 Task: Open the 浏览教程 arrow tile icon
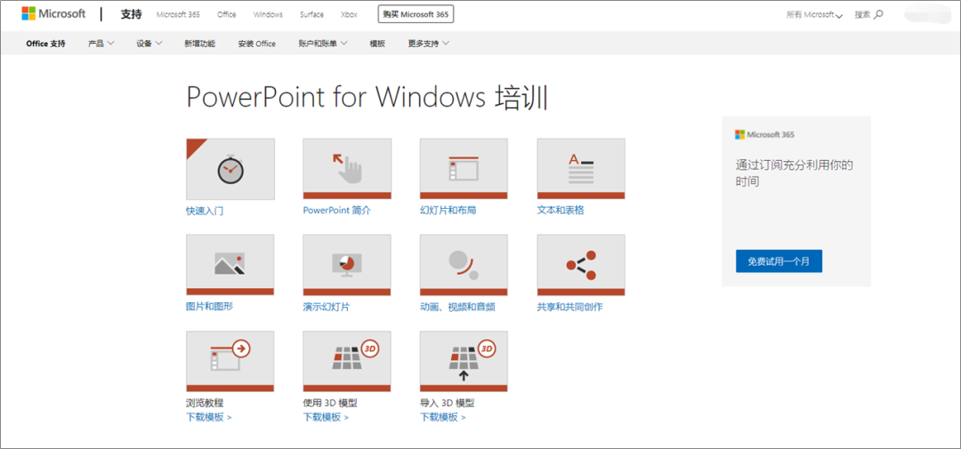click(230, 361)
